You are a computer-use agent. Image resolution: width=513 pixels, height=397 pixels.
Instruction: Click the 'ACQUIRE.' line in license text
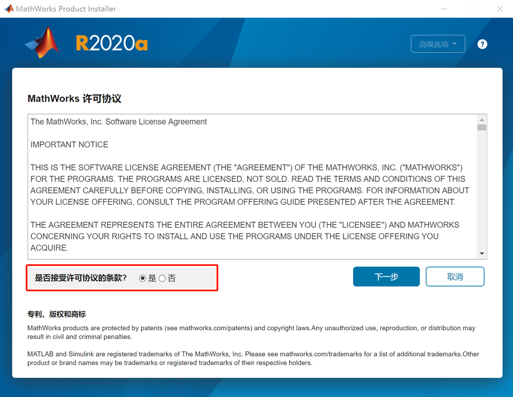click(x=50, y=248)
